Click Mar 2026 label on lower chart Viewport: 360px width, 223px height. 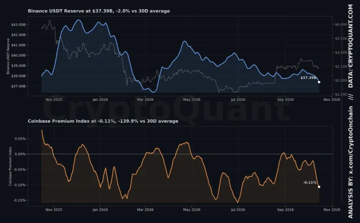[145, 210]
